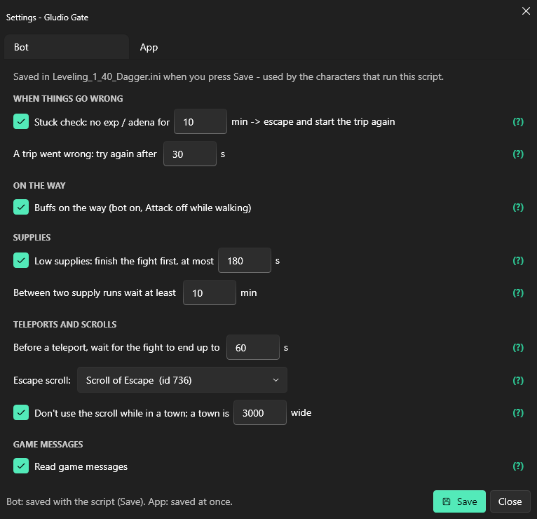
Task: Disable Read game messages checkbox
Action: point(21,466)
